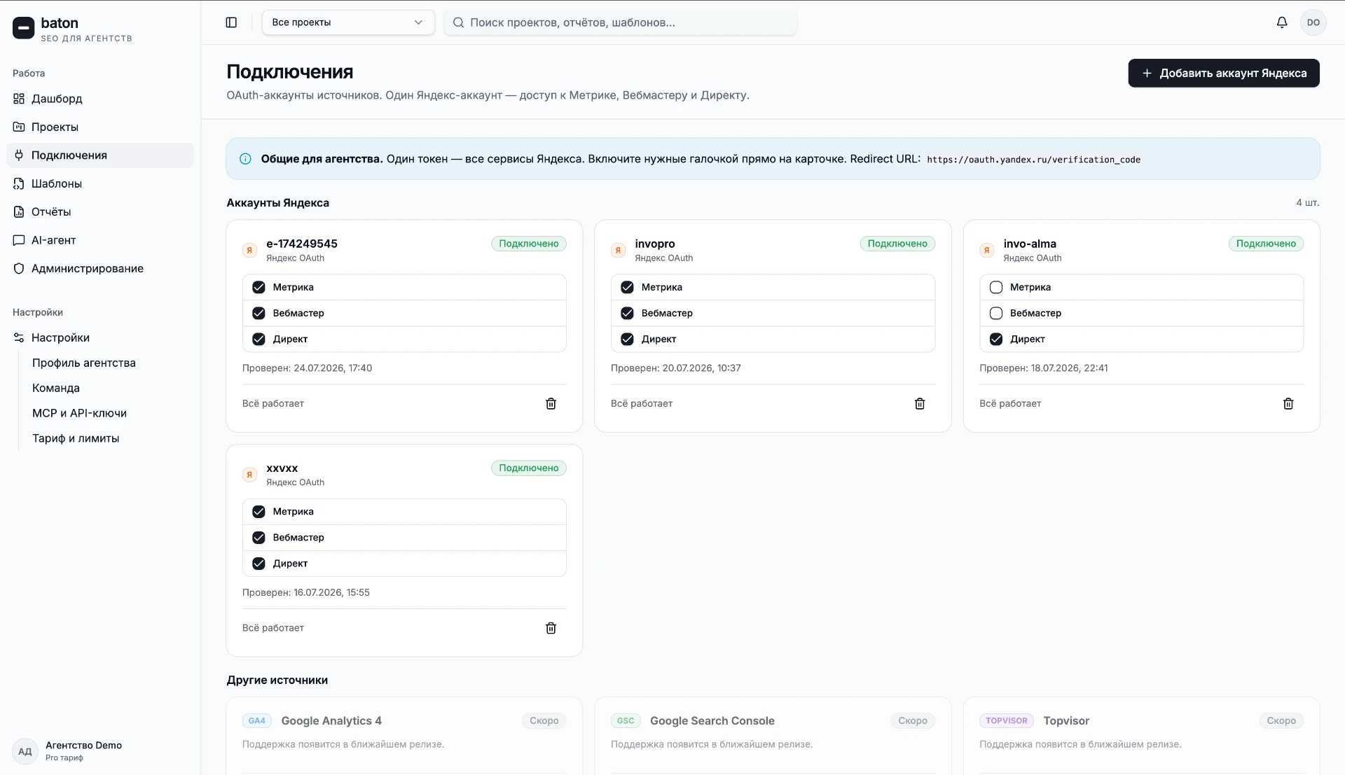The height and width of the screenshot is (775, 1345).
Task: Turn off Директ for invo-alma
Action: pyautogui.click(x=996, y=339)
